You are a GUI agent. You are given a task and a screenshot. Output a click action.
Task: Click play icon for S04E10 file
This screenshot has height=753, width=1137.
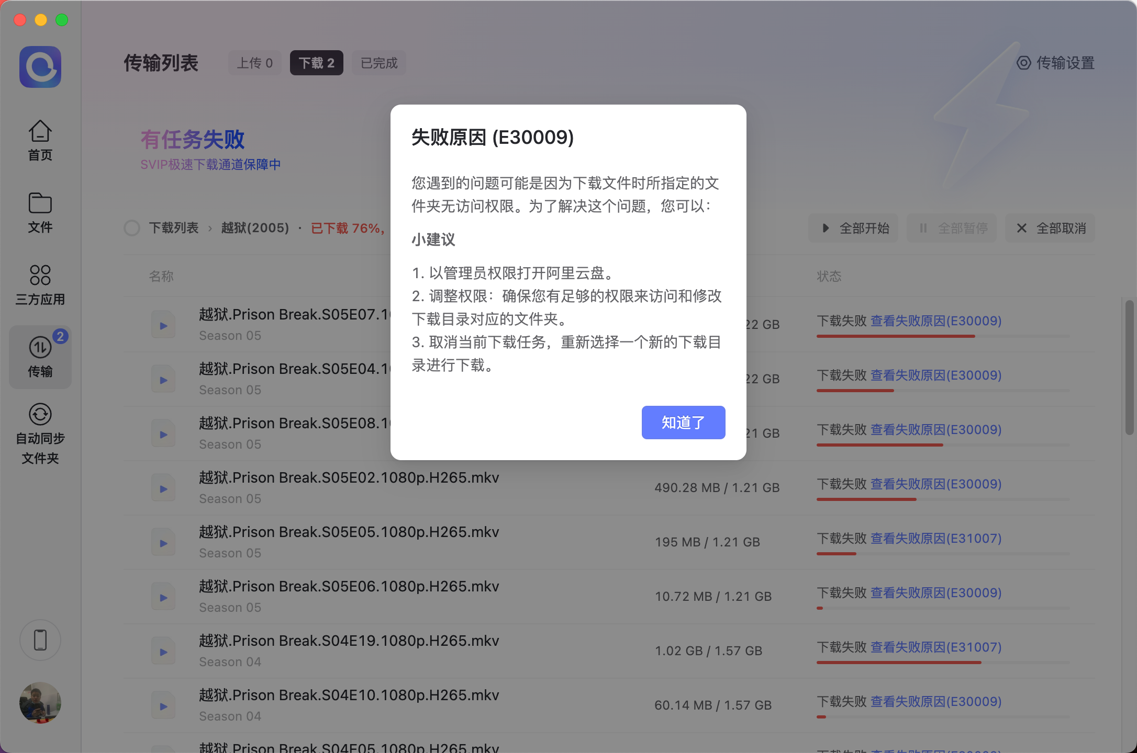163,706
